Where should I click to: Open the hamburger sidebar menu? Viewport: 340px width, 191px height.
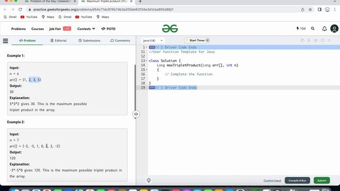(x=5, y=41)
